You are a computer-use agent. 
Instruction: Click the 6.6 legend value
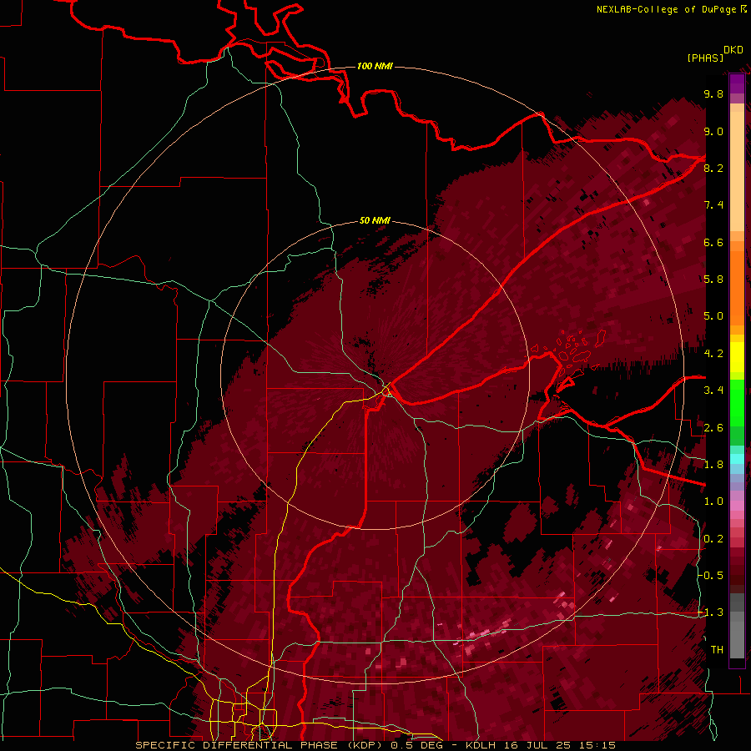pos(713,242)
